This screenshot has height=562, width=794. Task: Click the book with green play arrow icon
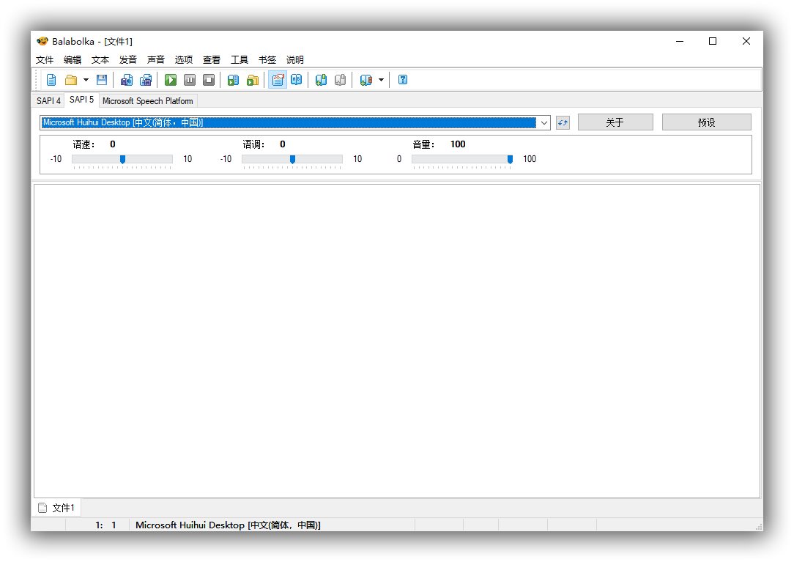(233, 80)
